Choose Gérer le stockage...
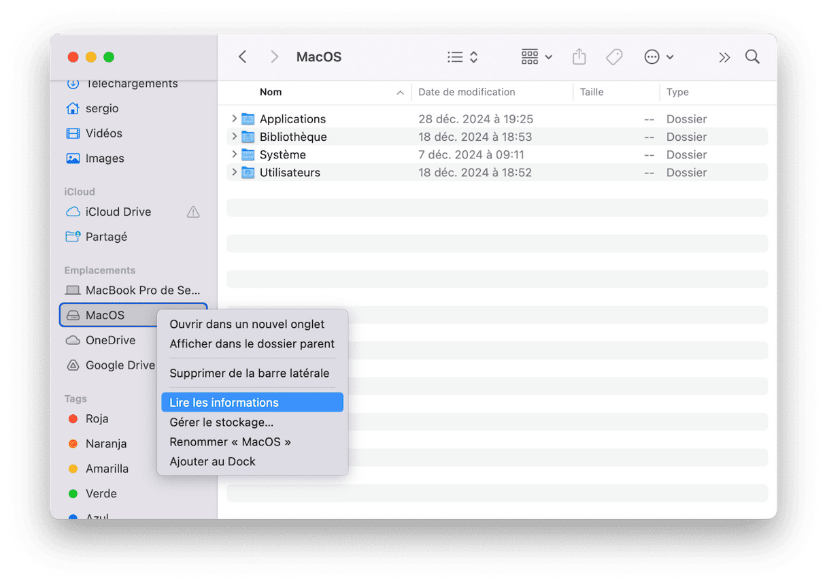Screen dimensions: 827x585 [252, 422]
